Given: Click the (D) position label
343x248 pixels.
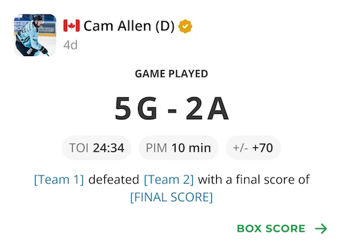Looking at the screenshot, I should (165, 26).
